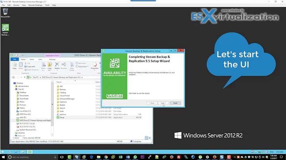Click the Paste icon in the Explorer ribbon
Screen dimensions: 286x160
click(x=21, y=66)
